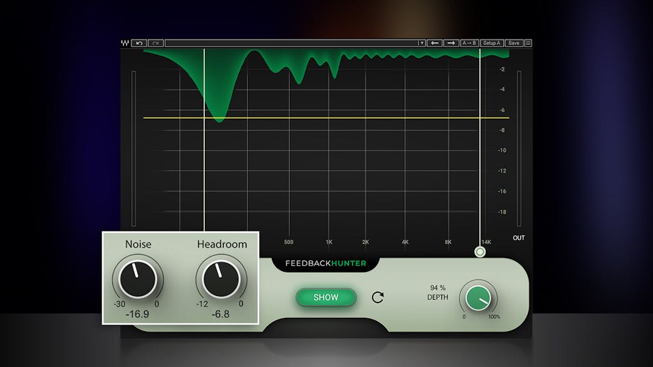Click the 94 % depth value readout
The width and height of the screenshot is (653, 367).
click(x=438, y=287)
